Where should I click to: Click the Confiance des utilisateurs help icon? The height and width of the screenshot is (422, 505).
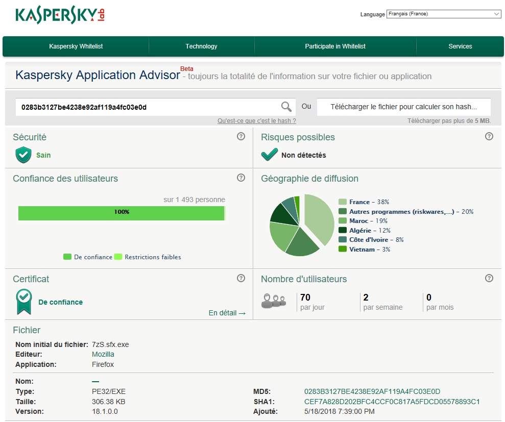coord(241,178)
